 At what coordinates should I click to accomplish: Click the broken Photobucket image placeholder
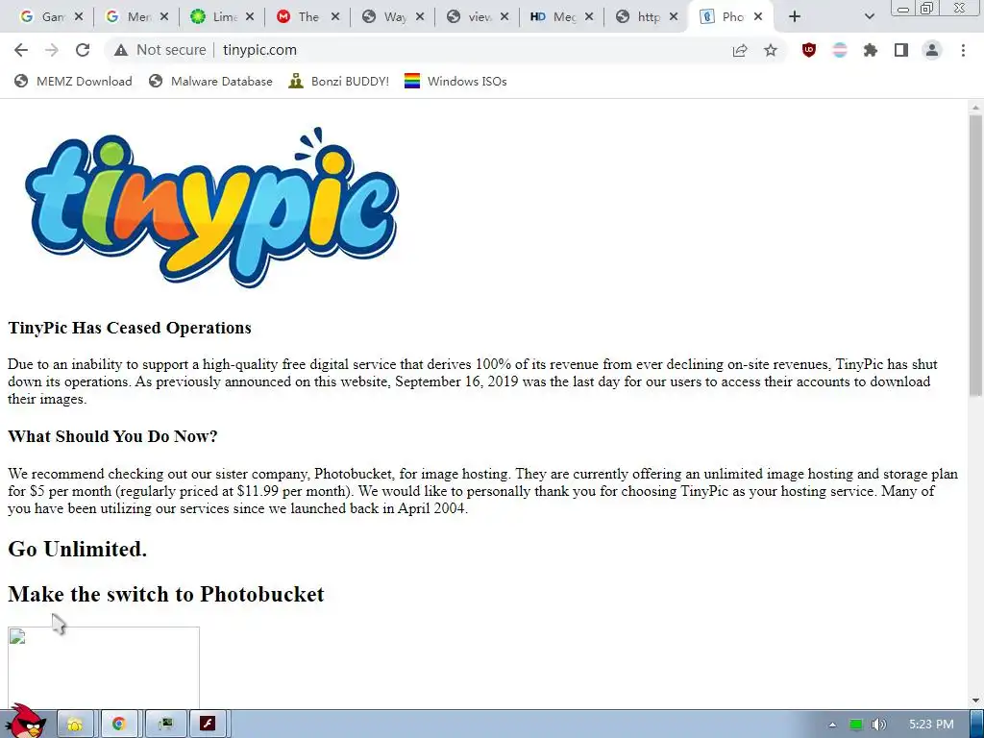click(104, 668)
